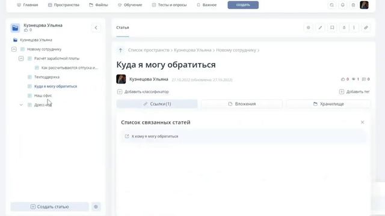Open the Файлы menu item
This screenshot has width=385, height=216.
coord(99,5)
